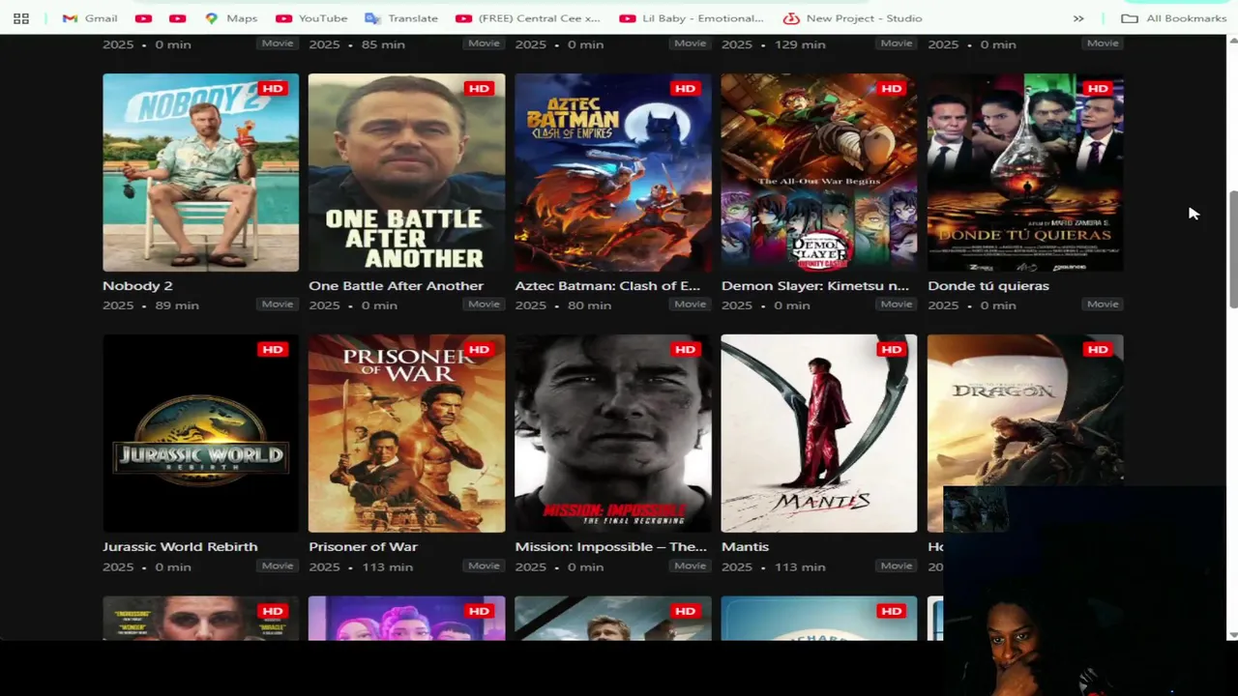
Task: Open the Translate bookmark
Action: click(x=401, y=18)
